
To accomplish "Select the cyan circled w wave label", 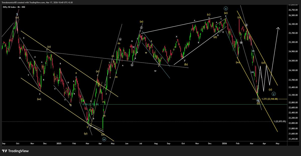I will coord(104,139).
